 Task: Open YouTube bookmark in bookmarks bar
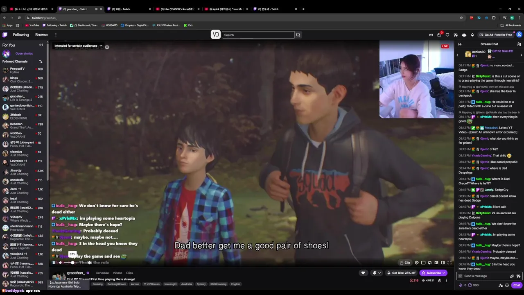coord(32,25)
